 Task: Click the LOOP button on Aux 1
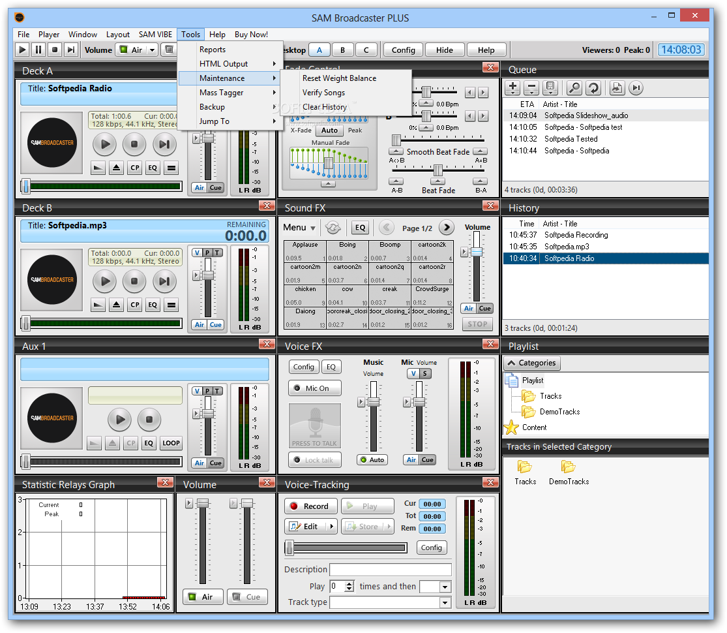click(171, 442)
